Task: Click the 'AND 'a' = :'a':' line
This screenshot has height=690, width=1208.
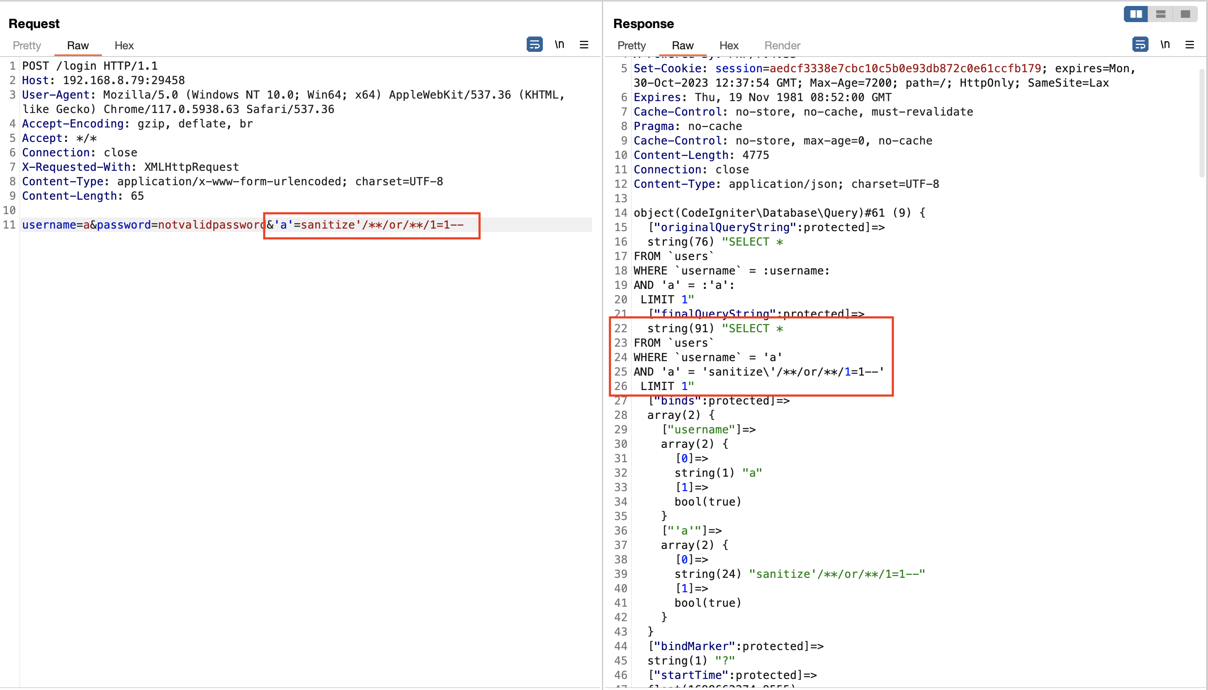Action: 684,285
